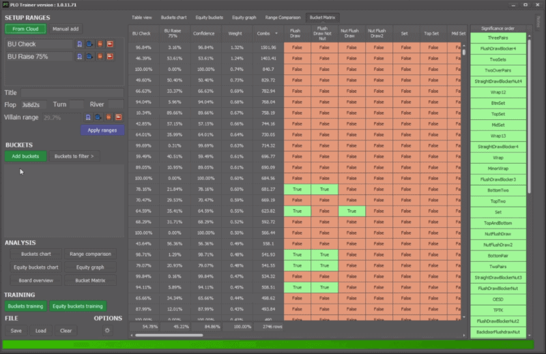Click the River card input field
Screen dimensions: 546x354
point(115,104)
